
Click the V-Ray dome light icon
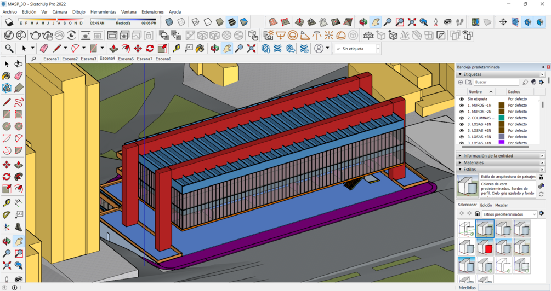click(x=341, y=36)
